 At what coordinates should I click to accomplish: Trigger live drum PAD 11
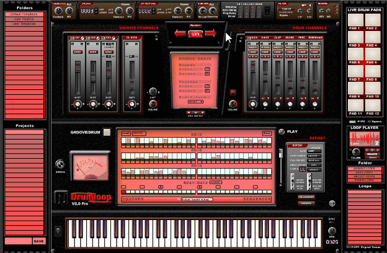point(355,105)
